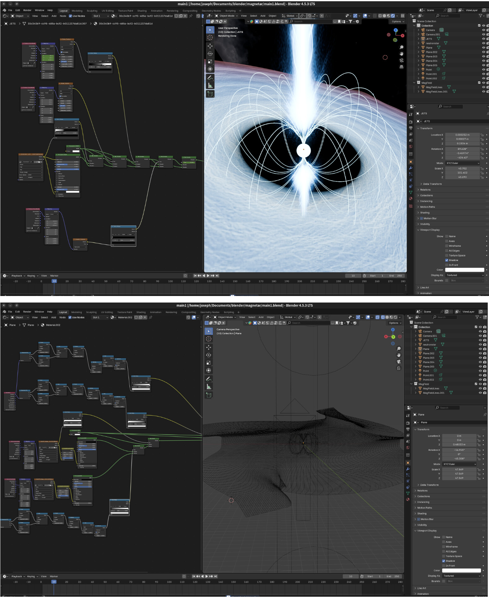Toggle Use Nodes checkbox in upper window
This screenshot has width=489, height=597.
[x=70, y=16]
